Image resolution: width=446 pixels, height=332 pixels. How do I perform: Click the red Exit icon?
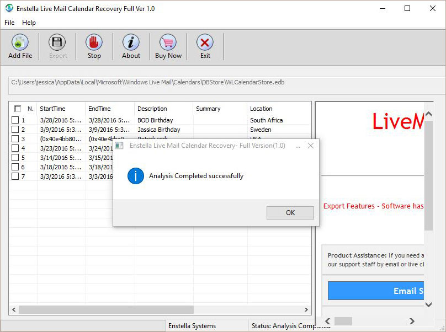click(205, 43)
